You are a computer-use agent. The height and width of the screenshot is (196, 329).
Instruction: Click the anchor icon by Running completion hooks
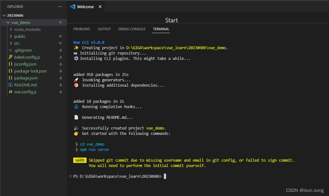coord(76,107)
